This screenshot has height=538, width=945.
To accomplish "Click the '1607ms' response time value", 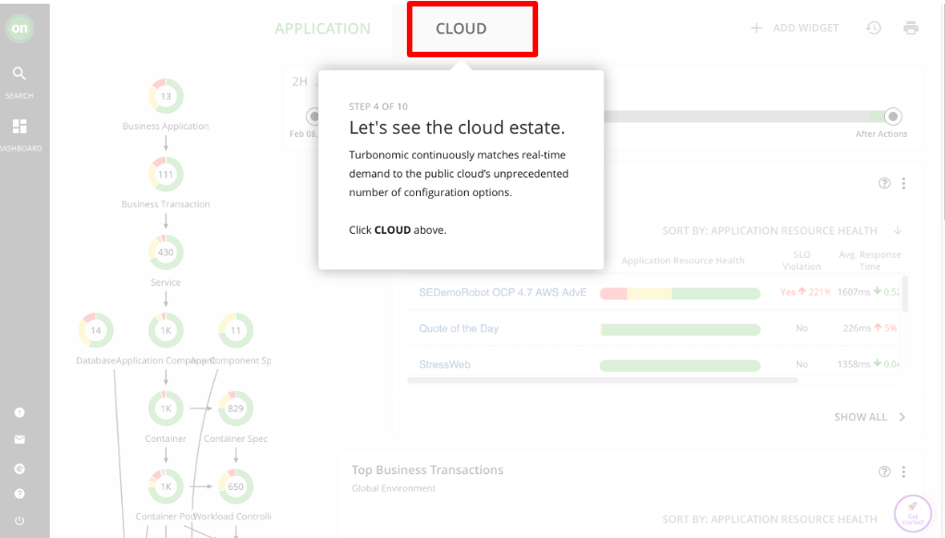I will (853, 292).
